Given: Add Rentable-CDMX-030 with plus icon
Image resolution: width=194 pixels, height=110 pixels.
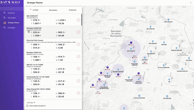Looking at the screenshot, I should [78, 32].
